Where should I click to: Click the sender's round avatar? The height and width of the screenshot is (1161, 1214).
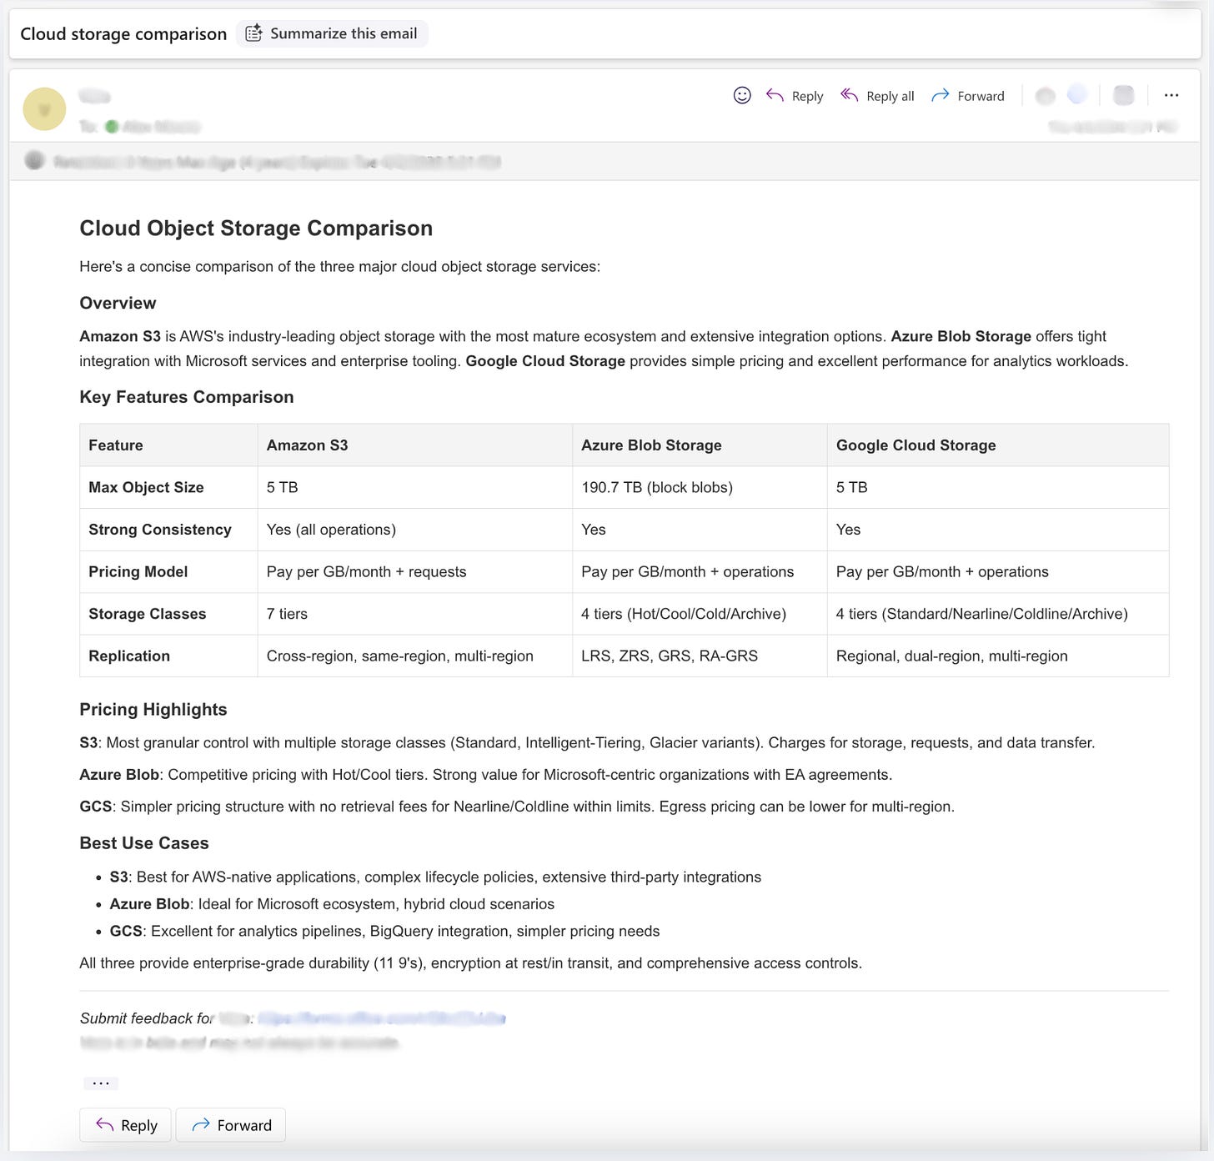pyautogui.click(x=44, y=109)
